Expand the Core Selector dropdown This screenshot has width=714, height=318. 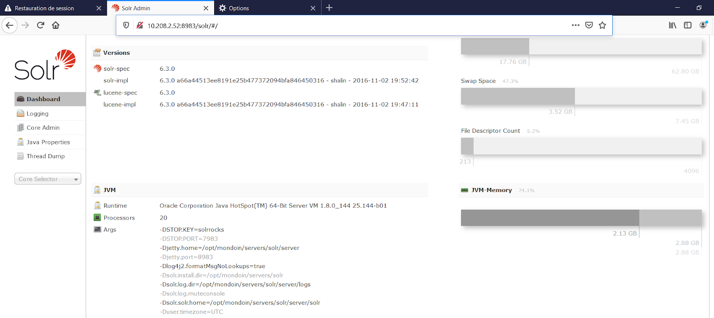48,179
